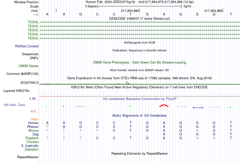Click the T base in the Dog alignment row

[231, 134]
